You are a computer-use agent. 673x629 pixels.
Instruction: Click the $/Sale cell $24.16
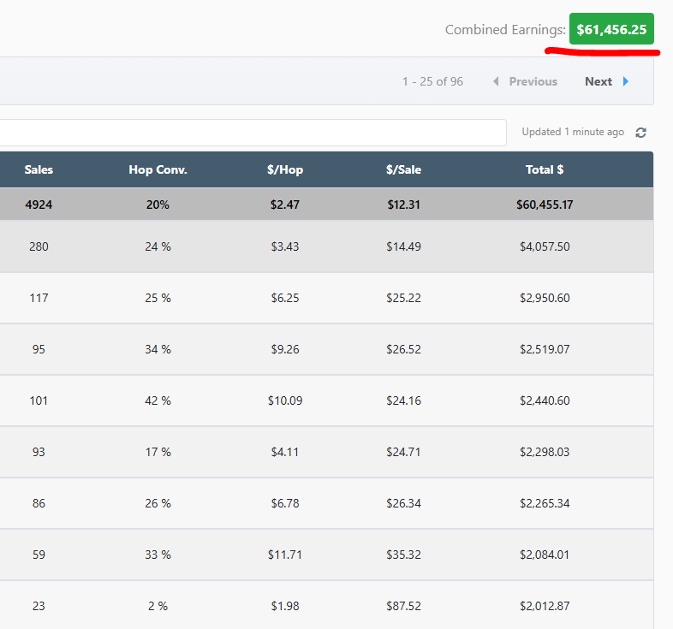403,401
